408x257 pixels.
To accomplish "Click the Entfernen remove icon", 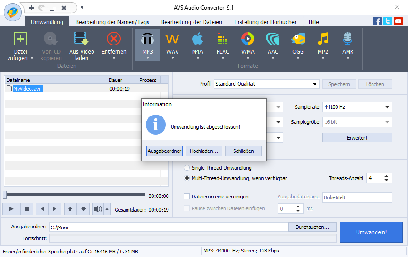I will click(113, 39).
